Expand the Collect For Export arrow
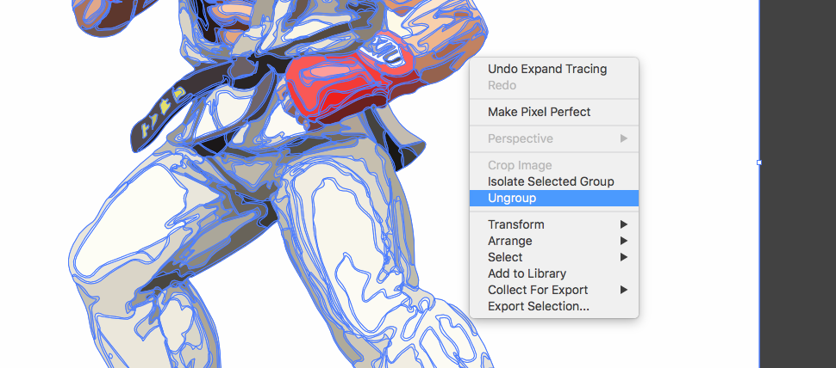The height and width of the screenshot is (368, 836). pyautogui.click(x=624, y=291)
